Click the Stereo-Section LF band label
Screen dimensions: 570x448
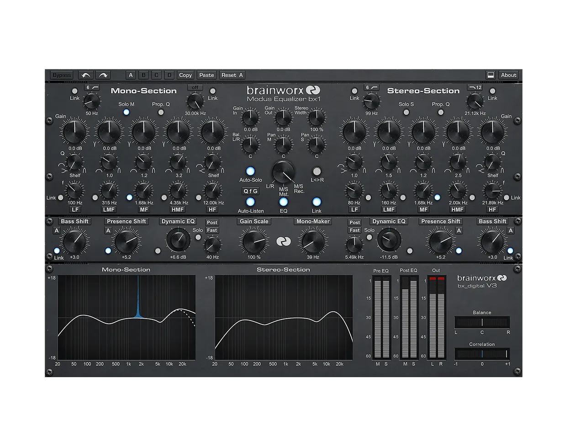[x=354, y=209]
